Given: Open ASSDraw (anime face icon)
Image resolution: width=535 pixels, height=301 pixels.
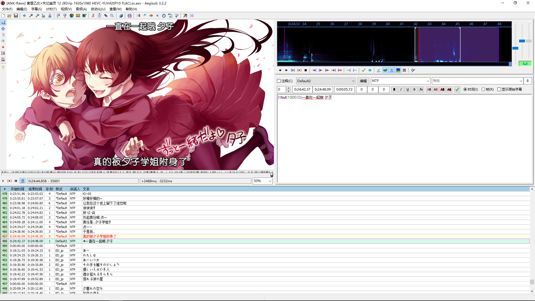Looking at the screenshot, I should click(x=130, y=16).
